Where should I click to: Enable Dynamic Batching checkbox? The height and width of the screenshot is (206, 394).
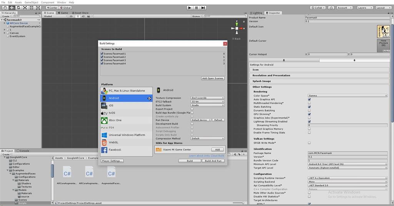coord(309,110)
